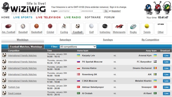Click Live button for Rosenborg BK match
172x97 pixels.
tap(166, 75)
